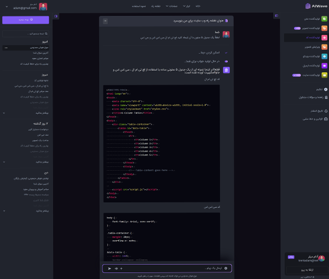
Task: Open نحوه استفاده (How to use) nav item
Action: tap(139, 6)
